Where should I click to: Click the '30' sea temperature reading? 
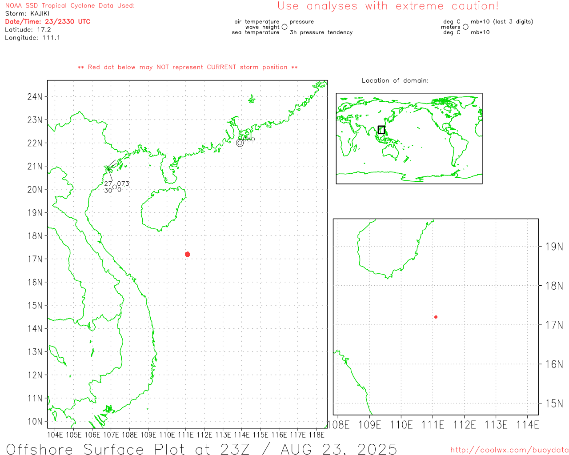(x=108, y=191)
